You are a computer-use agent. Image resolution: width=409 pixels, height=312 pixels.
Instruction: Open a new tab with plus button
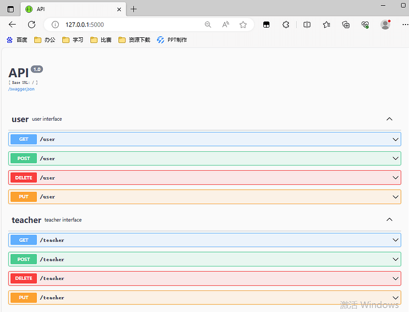click(133, 9)
